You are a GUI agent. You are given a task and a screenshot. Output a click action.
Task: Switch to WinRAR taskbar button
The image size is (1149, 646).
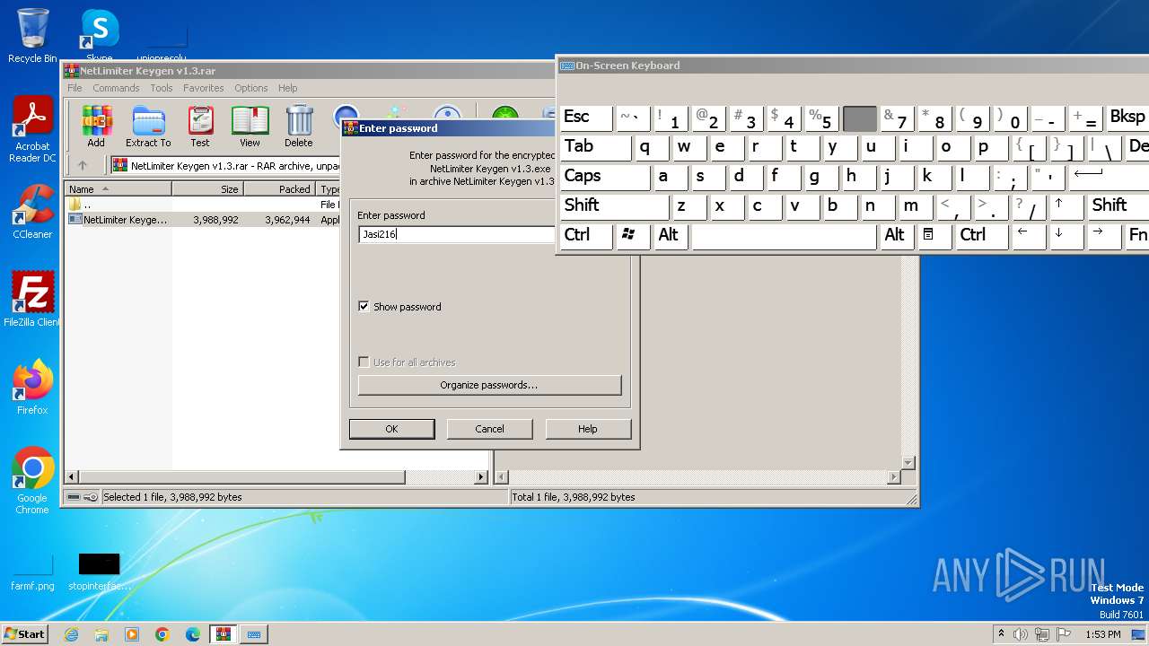(223, 634)
